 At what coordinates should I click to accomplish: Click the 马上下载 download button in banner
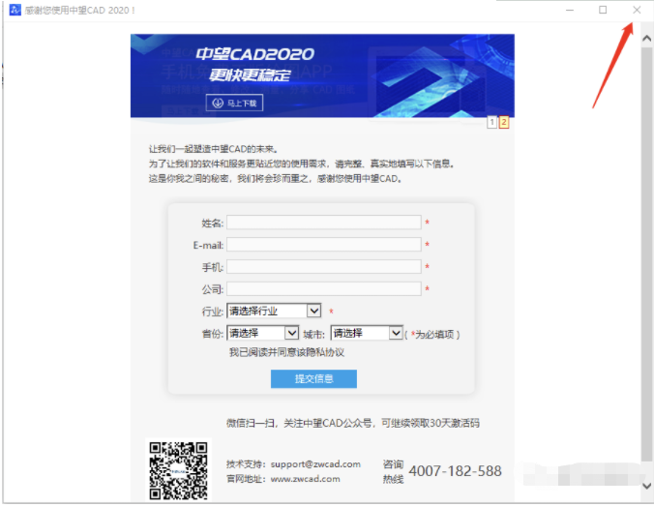234,104
